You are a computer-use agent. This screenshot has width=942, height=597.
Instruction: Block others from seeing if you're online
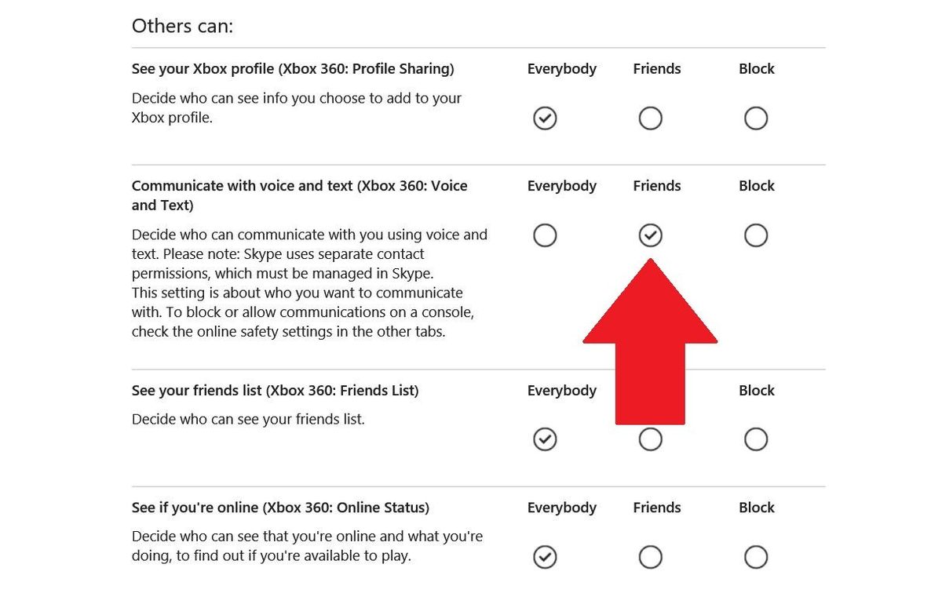756,557
